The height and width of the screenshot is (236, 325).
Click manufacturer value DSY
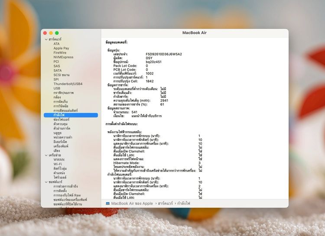[x=149, y=58]
